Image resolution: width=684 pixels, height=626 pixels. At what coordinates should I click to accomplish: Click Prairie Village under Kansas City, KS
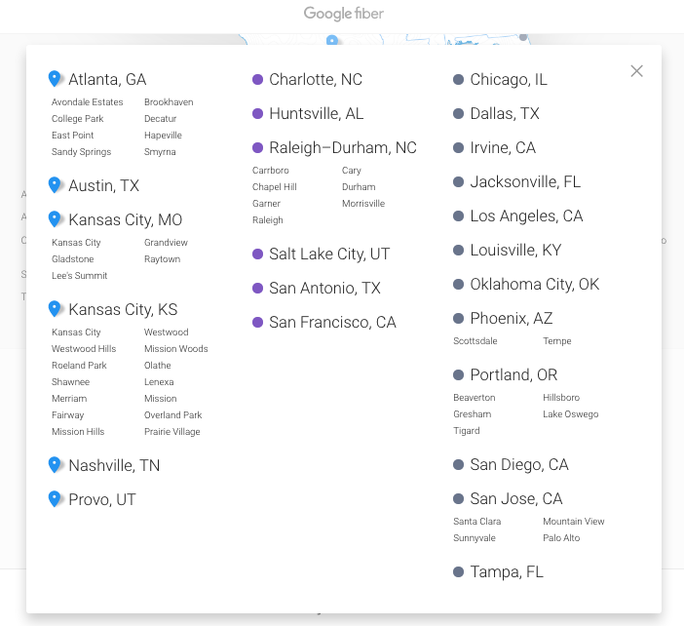coord(172,432)
